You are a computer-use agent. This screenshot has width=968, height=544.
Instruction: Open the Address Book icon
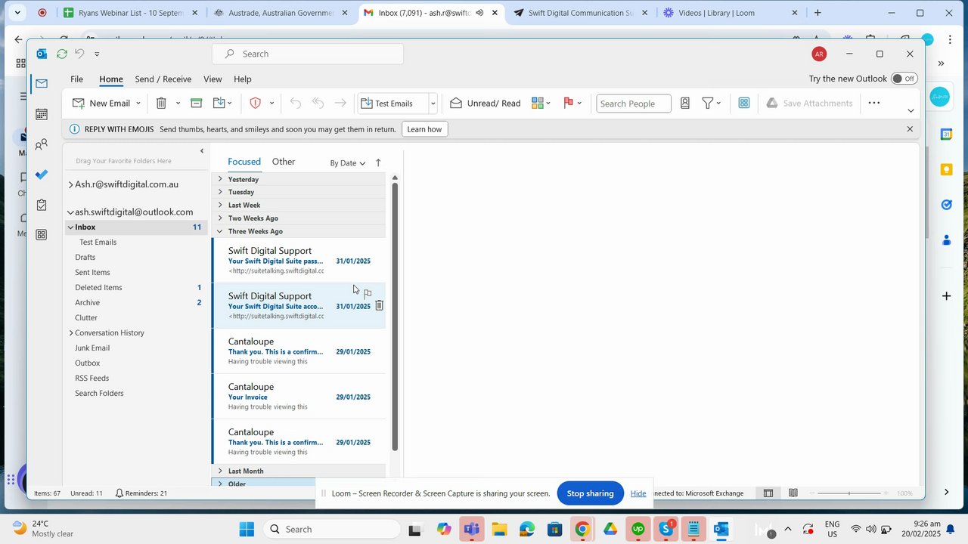click(x=685, y=104)
